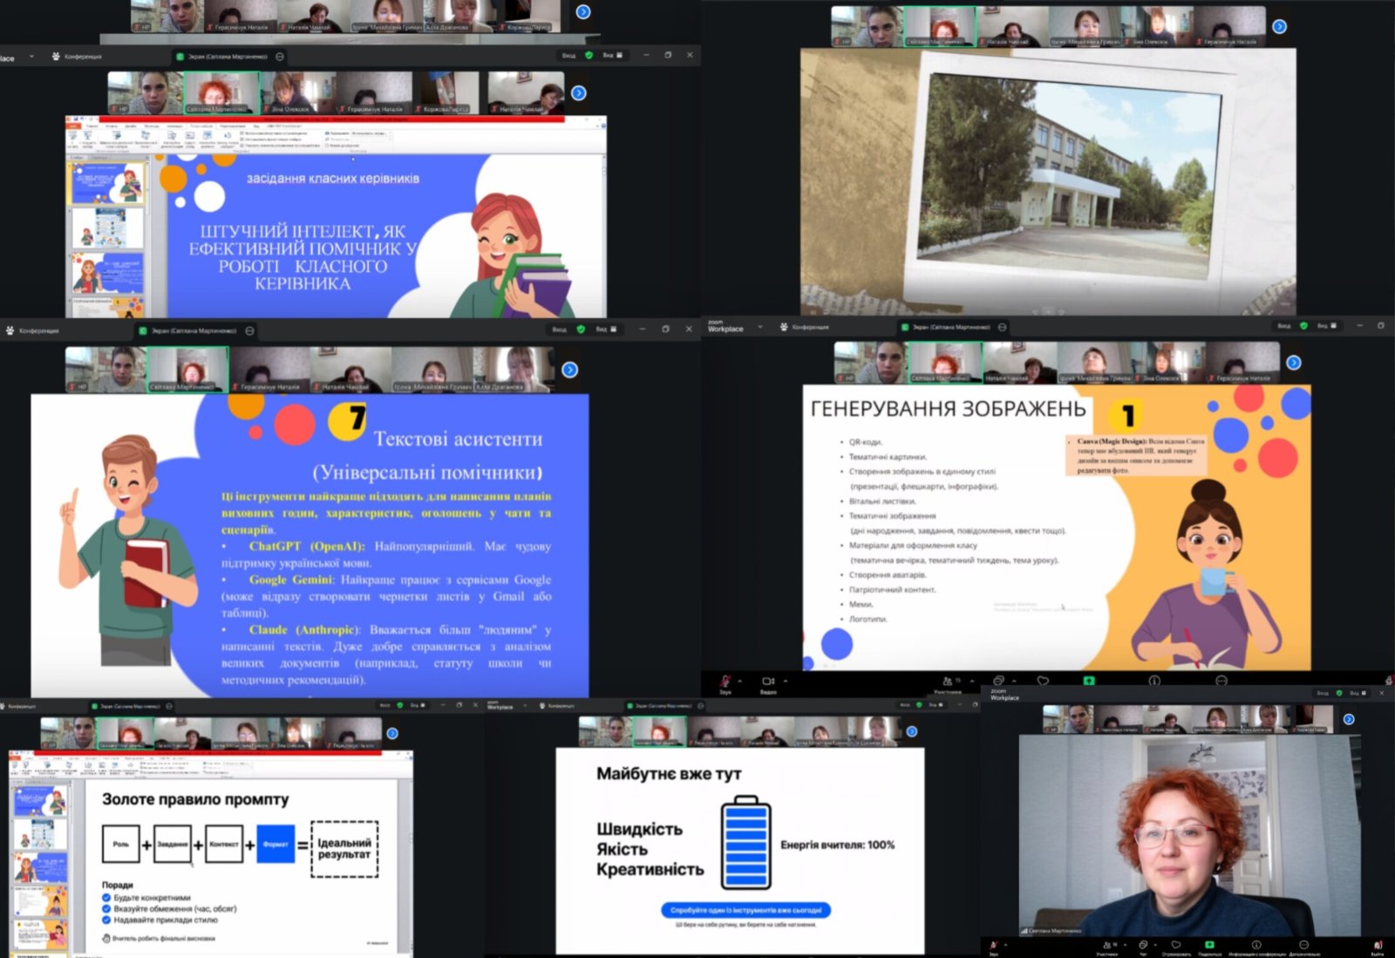This screenshot has height=958, width=1395.
Task: Click the green Поделиться share screen icon
Action: [1209, 945]
